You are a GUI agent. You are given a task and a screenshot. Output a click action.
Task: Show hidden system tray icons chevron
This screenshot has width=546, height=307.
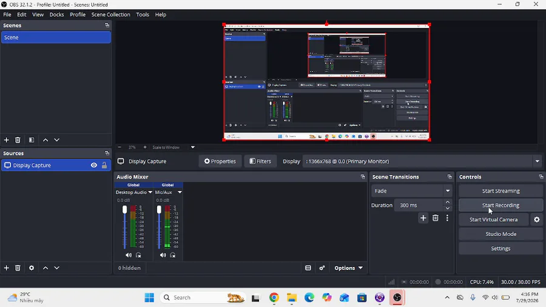447,298
